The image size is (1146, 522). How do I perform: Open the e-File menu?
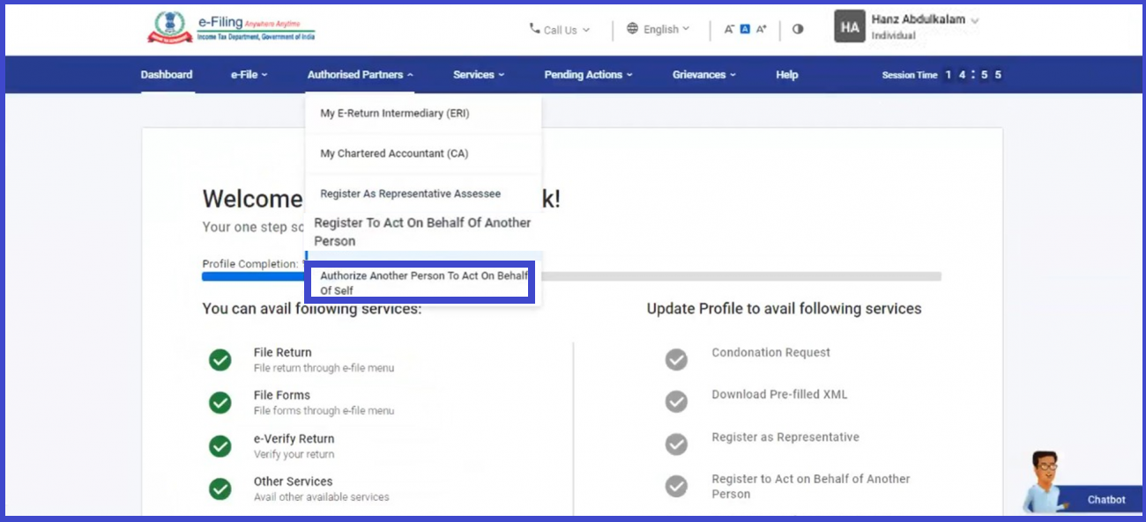click(x=249, y=75)
